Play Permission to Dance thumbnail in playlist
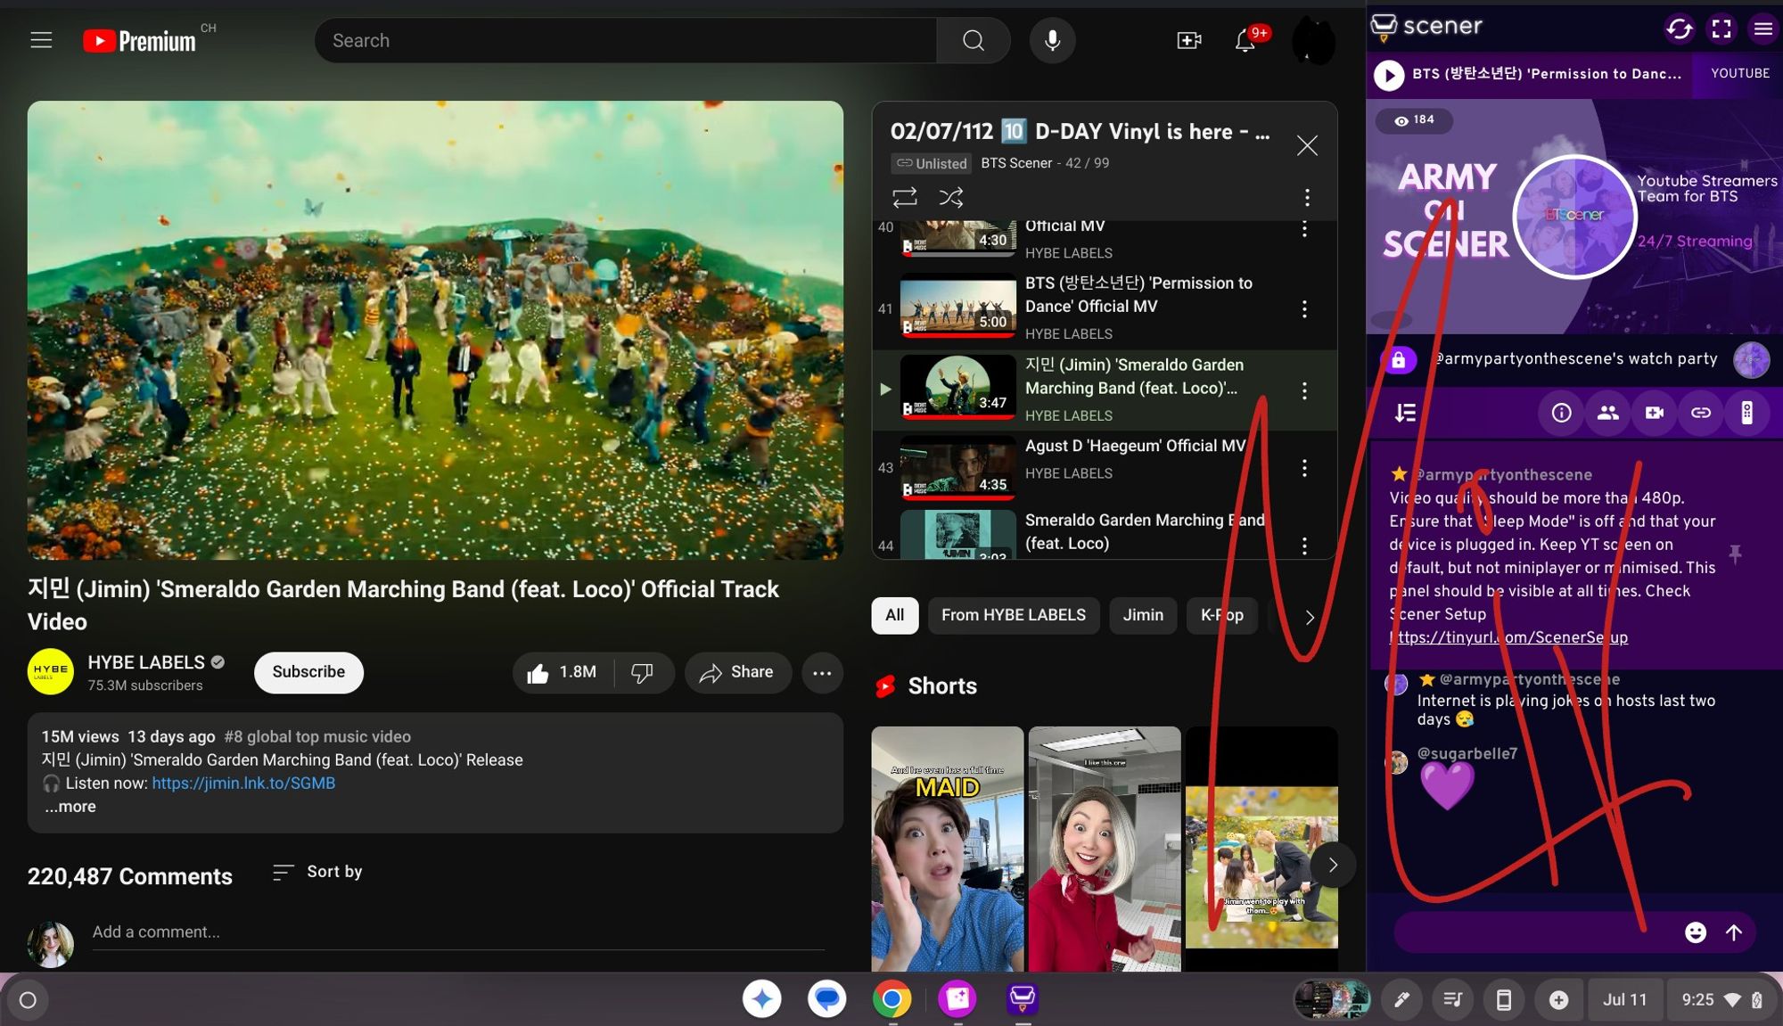The width and height of the screenshot is (1783, 1026). pos(957,306)
